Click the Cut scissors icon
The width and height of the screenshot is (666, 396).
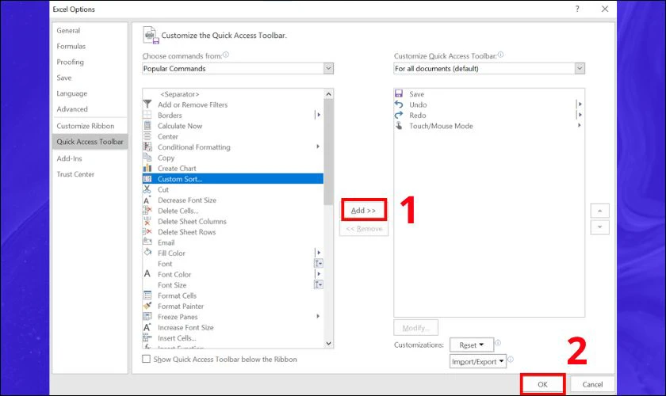pyautogui.click(x=147, y=189)
